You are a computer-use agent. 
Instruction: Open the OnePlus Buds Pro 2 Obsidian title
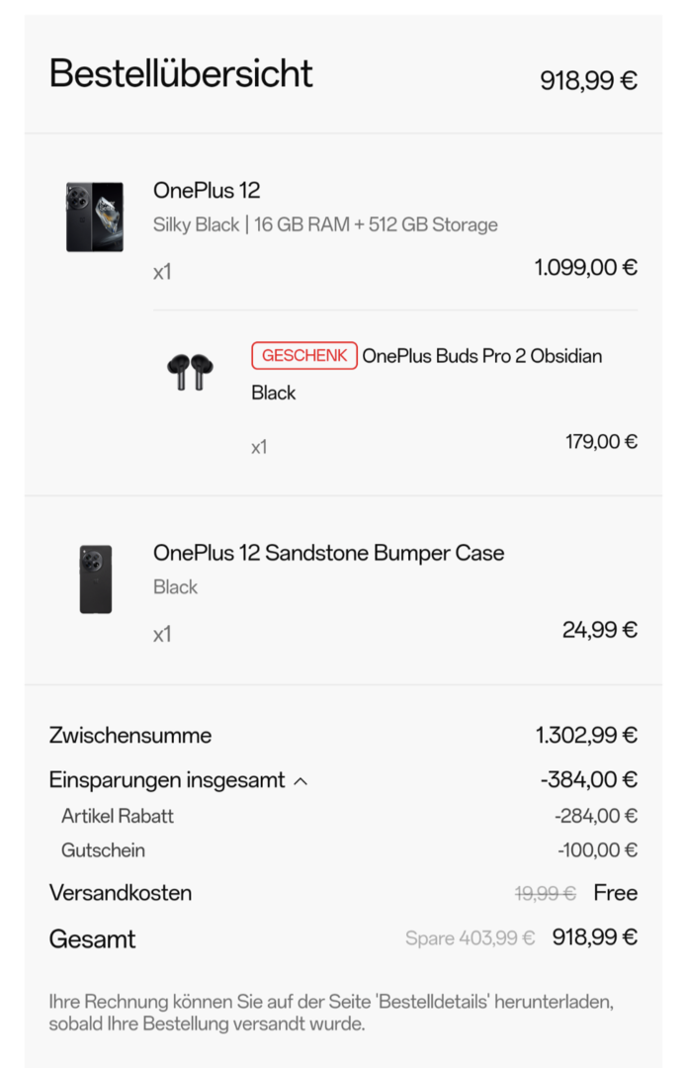pyautogui.click(x=481, y=356)
